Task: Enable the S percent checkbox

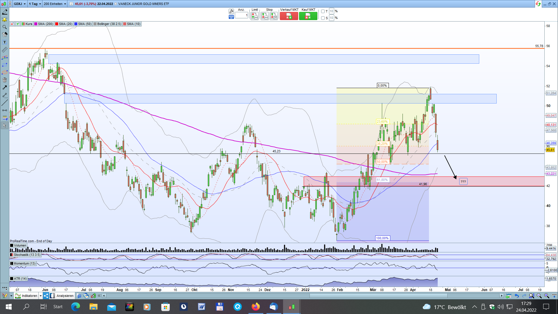Action: pyautogui.click(x=323, y=18)
